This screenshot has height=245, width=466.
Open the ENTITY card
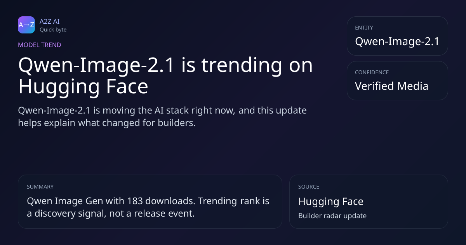397,36
